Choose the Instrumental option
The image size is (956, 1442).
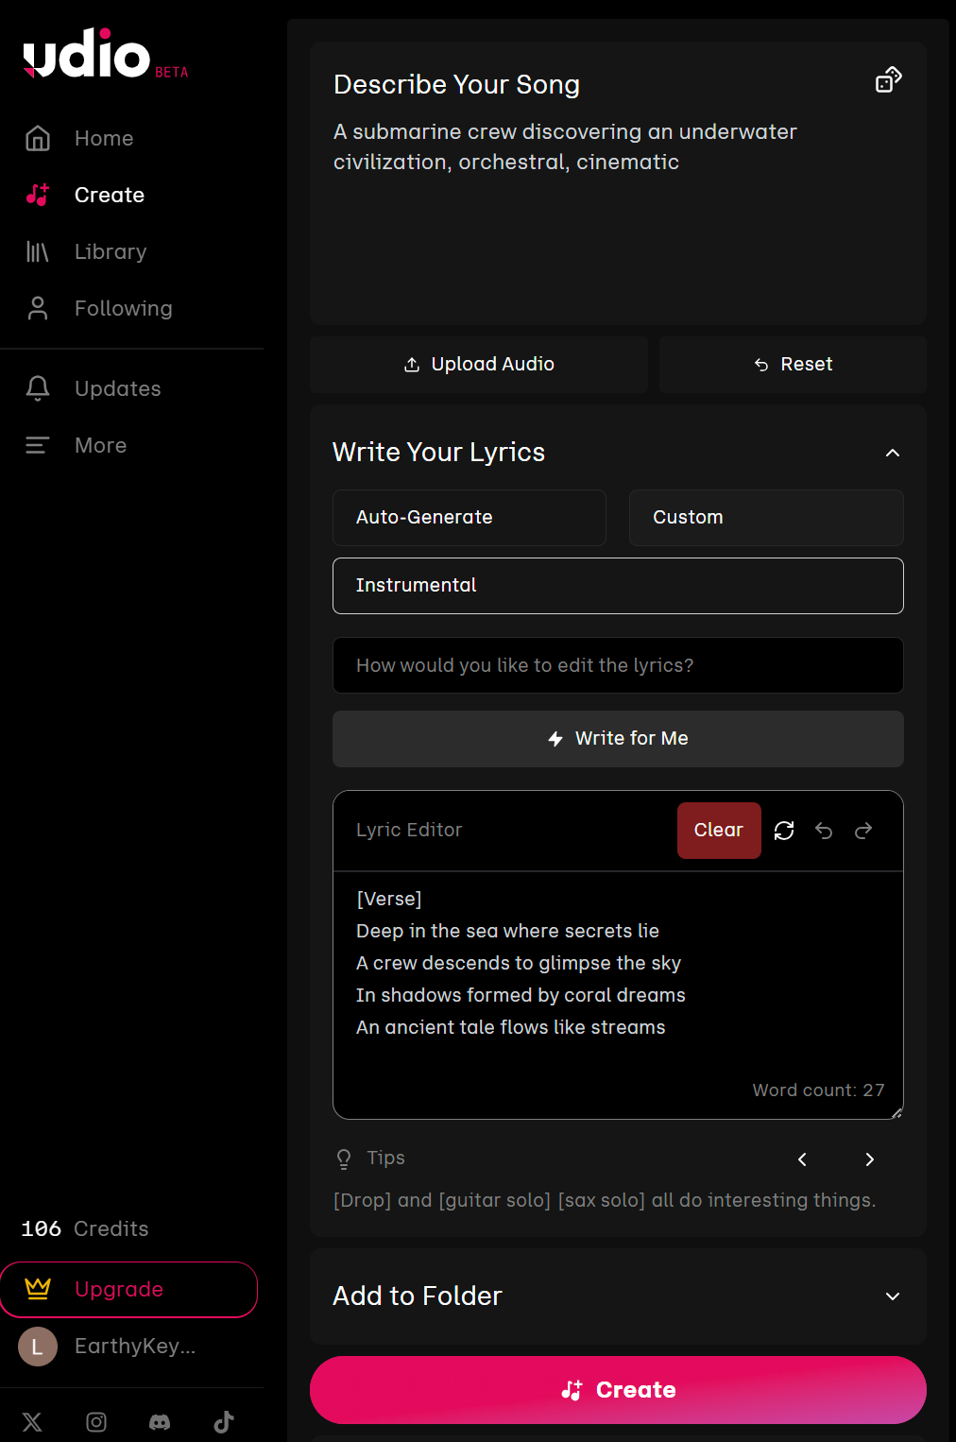pos(618,586)
